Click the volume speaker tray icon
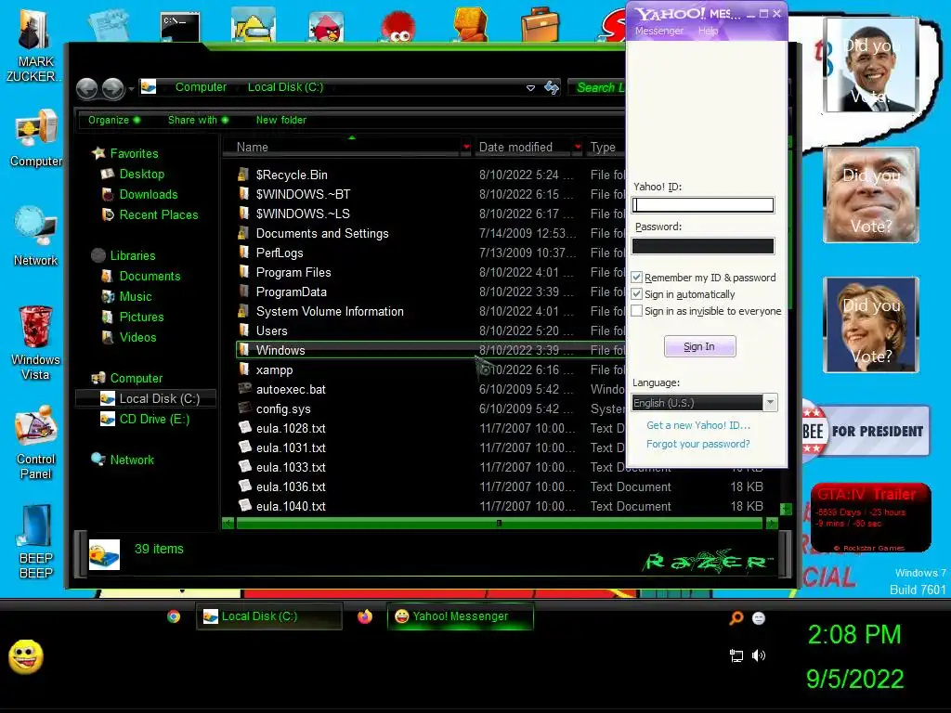951x713 pixels. pos(758,655)
